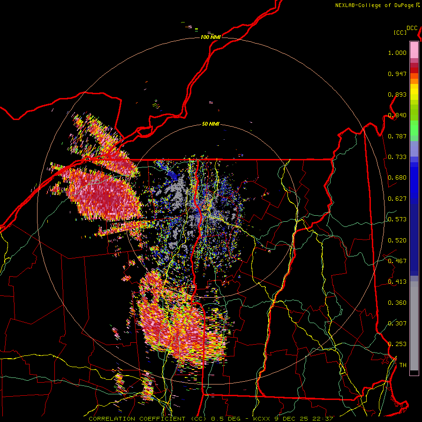Click the 50 NMI range ring label
This screenshot has width=422, height=422.
(x=211, y=124)
